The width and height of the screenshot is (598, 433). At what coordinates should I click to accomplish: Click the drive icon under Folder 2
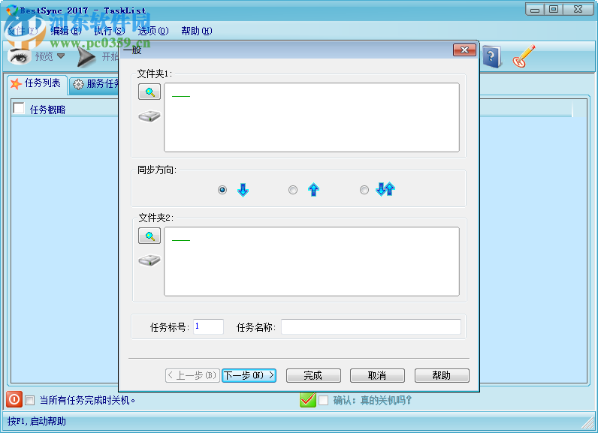149,260
